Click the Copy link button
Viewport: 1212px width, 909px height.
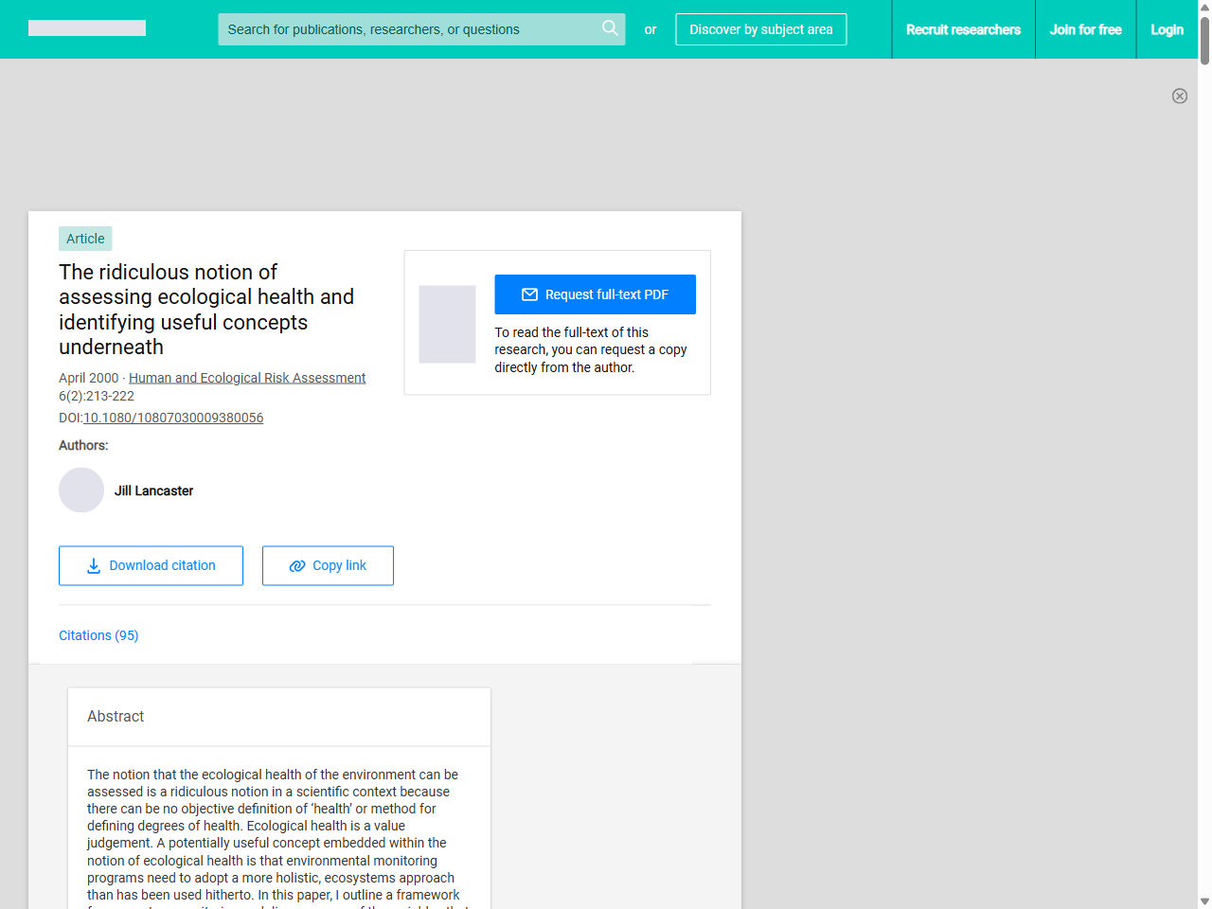[328, 565]
